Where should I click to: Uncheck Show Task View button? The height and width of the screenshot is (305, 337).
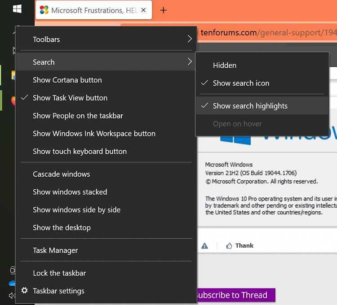(x=70, y=98)
